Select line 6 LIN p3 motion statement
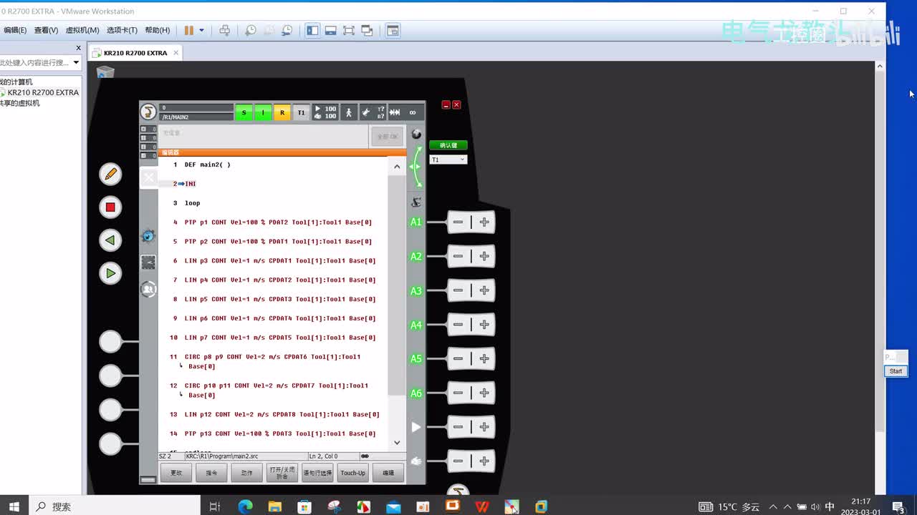The image size is (917, 515). pos(280,261)
